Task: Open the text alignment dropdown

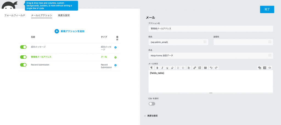Action: click(189, 68)
